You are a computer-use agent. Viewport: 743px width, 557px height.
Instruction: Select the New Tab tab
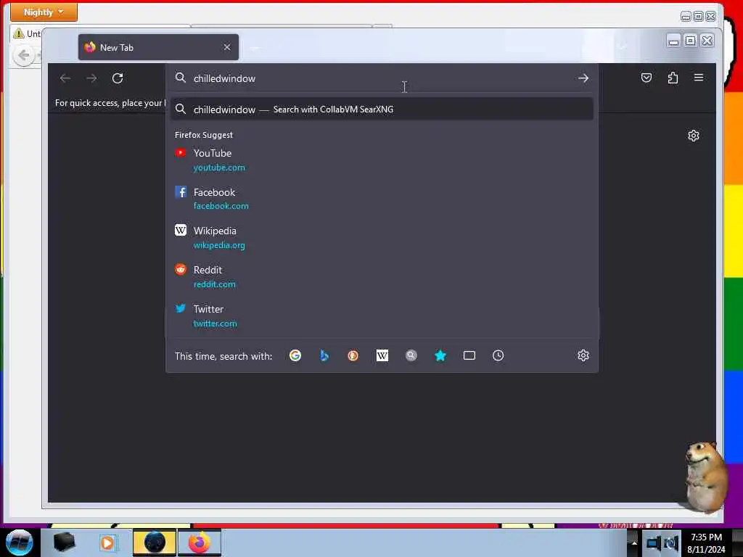tap(158, 47)
